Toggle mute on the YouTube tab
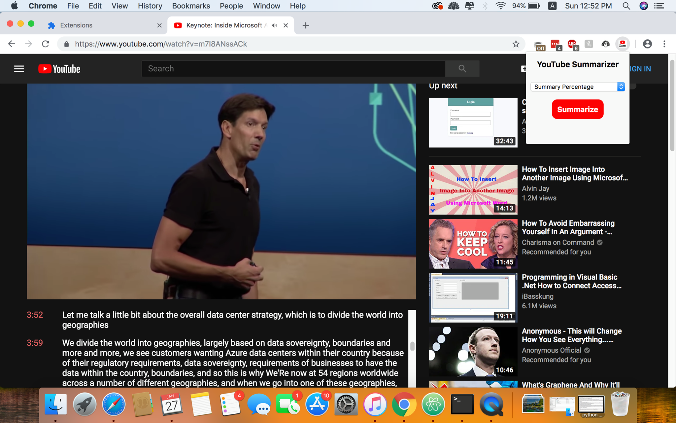Image resolution: width=676 pixels, height=423 pixels. (274, 25)
